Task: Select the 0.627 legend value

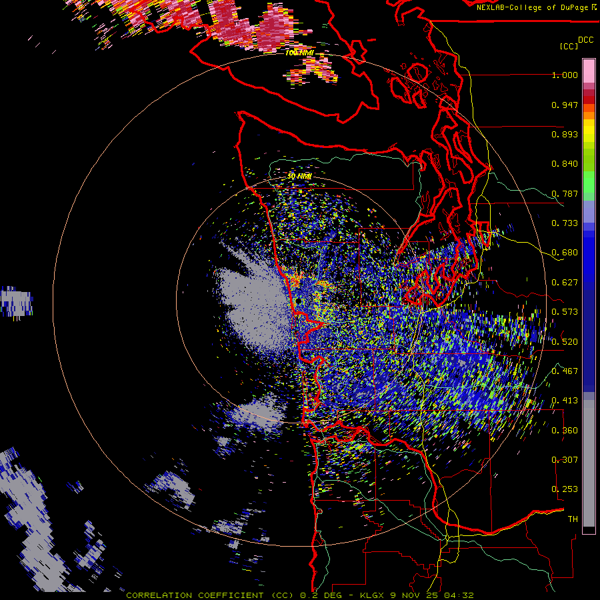Action: (x=565, y=283)
